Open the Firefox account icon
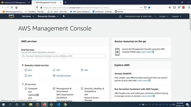 coord(179,7)
